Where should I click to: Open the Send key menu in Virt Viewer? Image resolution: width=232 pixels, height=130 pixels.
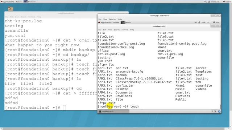click(x=113, y=19)
